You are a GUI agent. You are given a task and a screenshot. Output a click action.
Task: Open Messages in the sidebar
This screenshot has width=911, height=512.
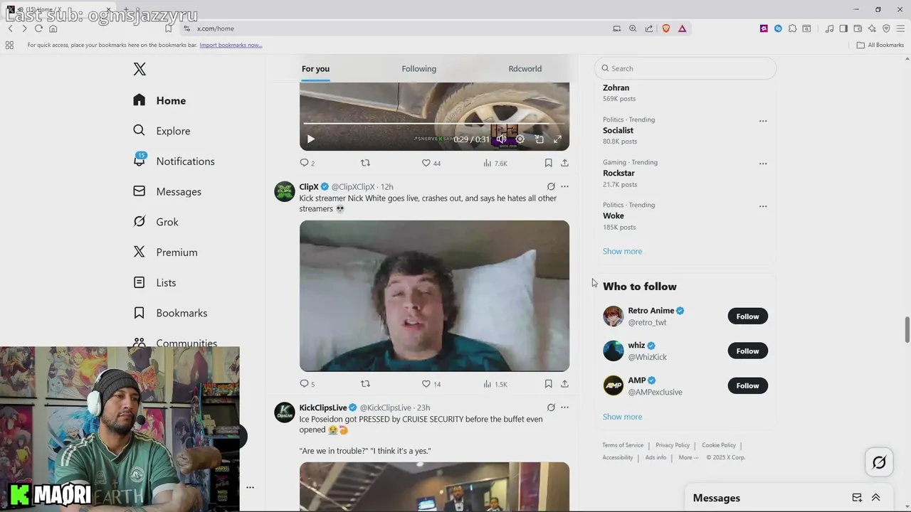[167, 191]
